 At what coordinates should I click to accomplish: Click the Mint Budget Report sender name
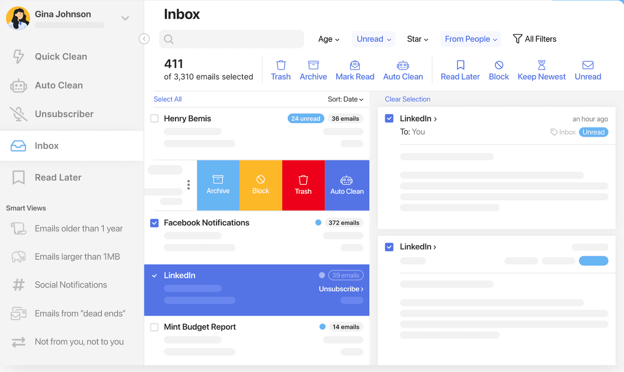click(200, 327)
